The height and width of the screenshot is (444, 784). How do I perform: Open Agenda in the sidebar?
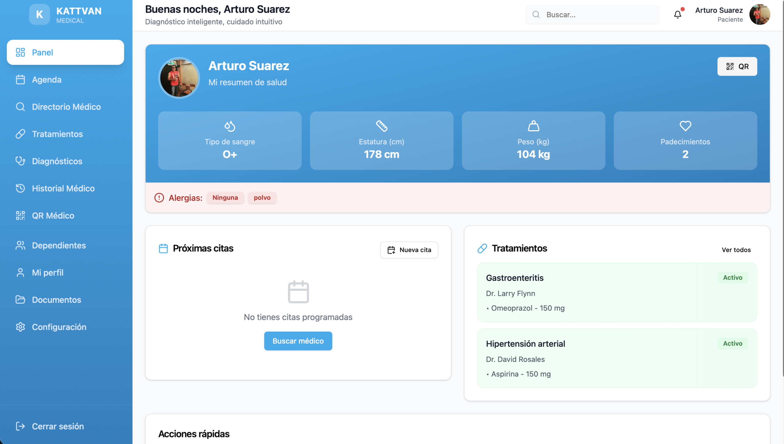pos(47,80)
